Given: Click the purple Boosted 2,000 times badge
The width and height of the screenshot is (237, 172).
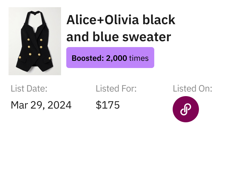Looking at the screenshot, I should 110,58.
